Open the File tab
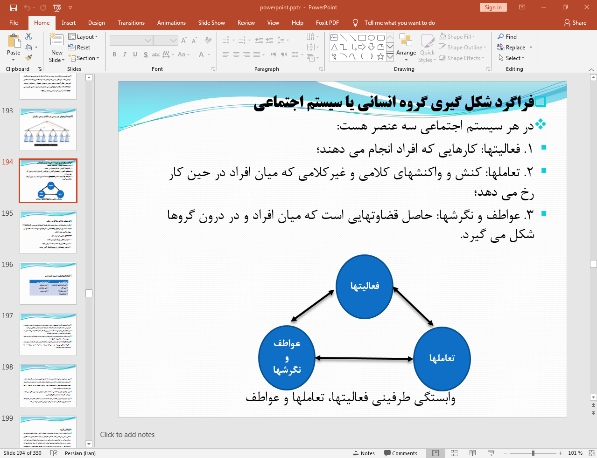Screen dimensions: 597x458 14,22
